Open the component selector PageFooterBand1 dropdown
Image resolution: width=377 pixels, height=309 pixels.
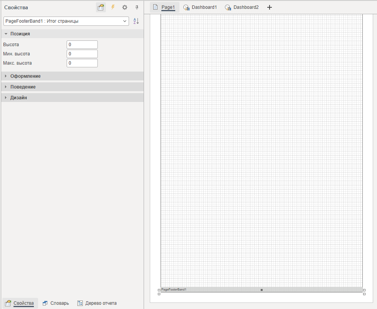pyautogui.click(x=66, y=21)
